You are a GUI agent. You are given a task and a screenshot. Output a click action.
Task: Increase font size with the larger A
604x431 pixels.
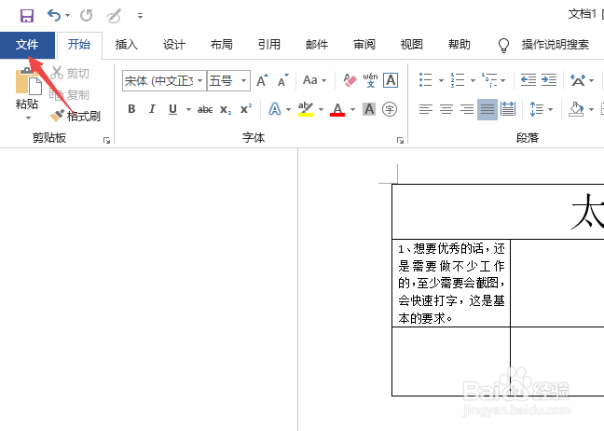click(262, 80)
